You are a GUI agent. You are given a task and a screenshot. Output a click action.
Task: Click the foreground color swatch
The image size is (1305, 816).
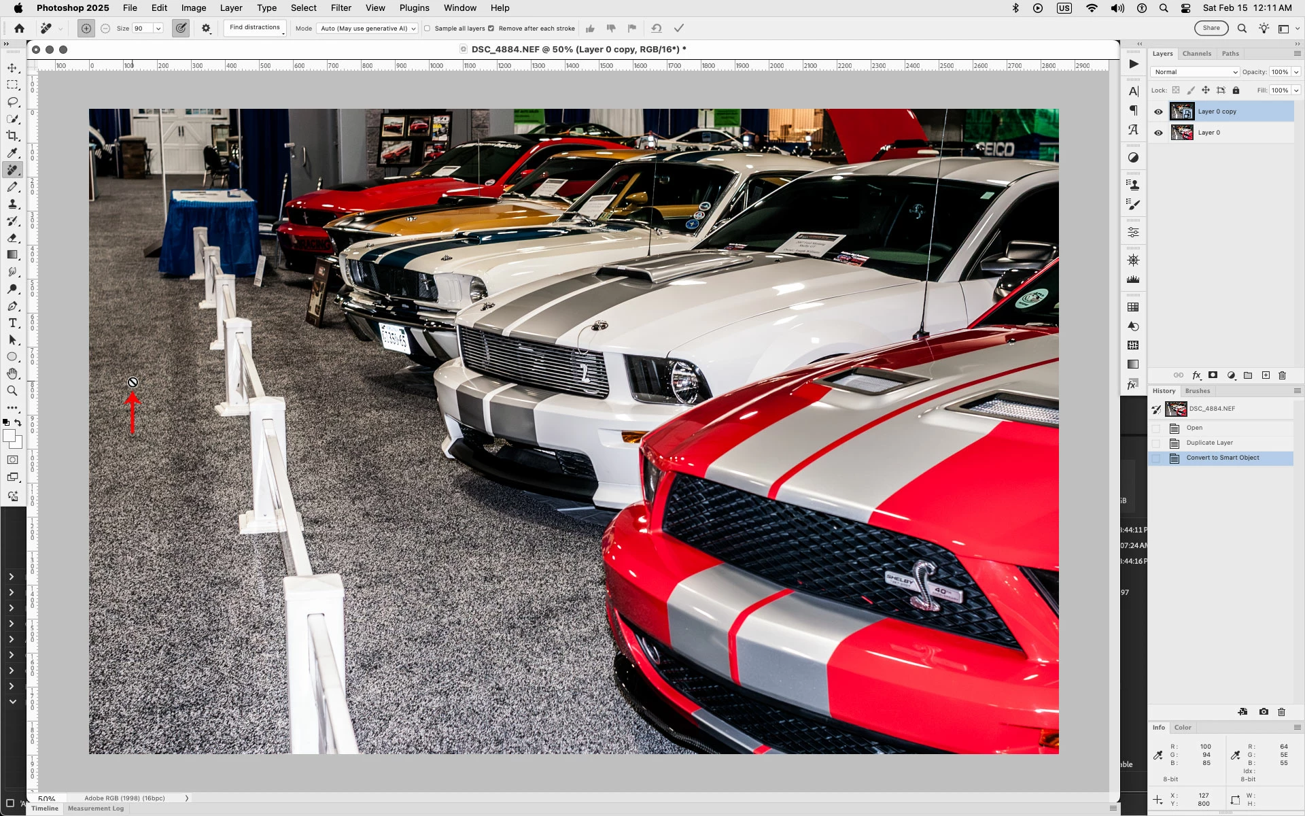[x=9, y=437]
